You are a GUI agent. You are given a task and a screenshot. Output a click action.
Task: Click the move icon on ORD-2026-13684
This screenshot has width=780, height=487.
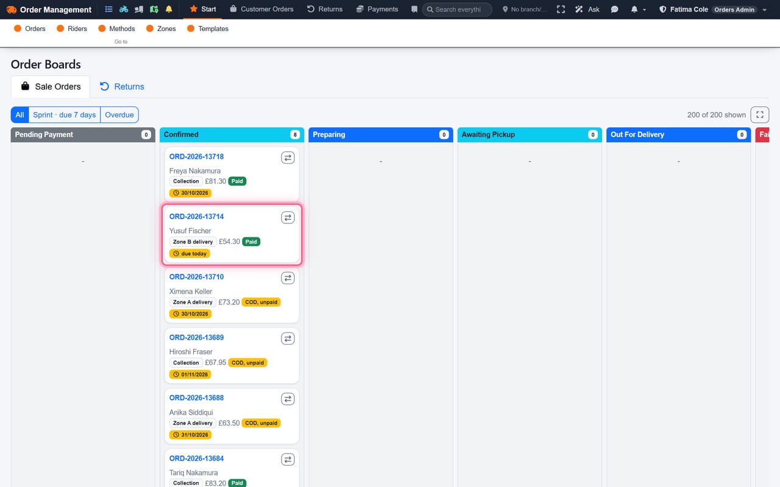coord(288,460)
